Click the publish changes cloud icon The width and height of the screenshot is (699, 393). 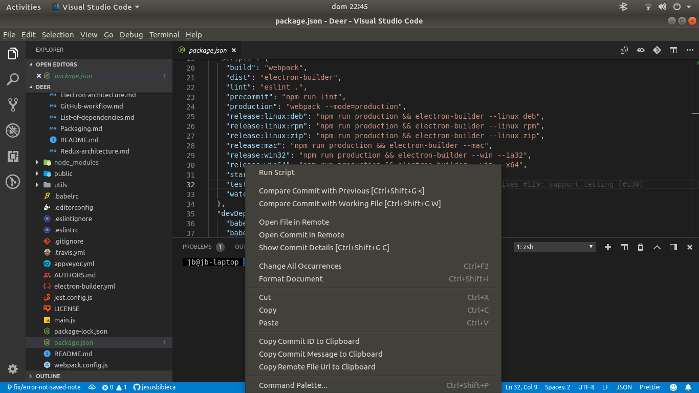(92, 387)
